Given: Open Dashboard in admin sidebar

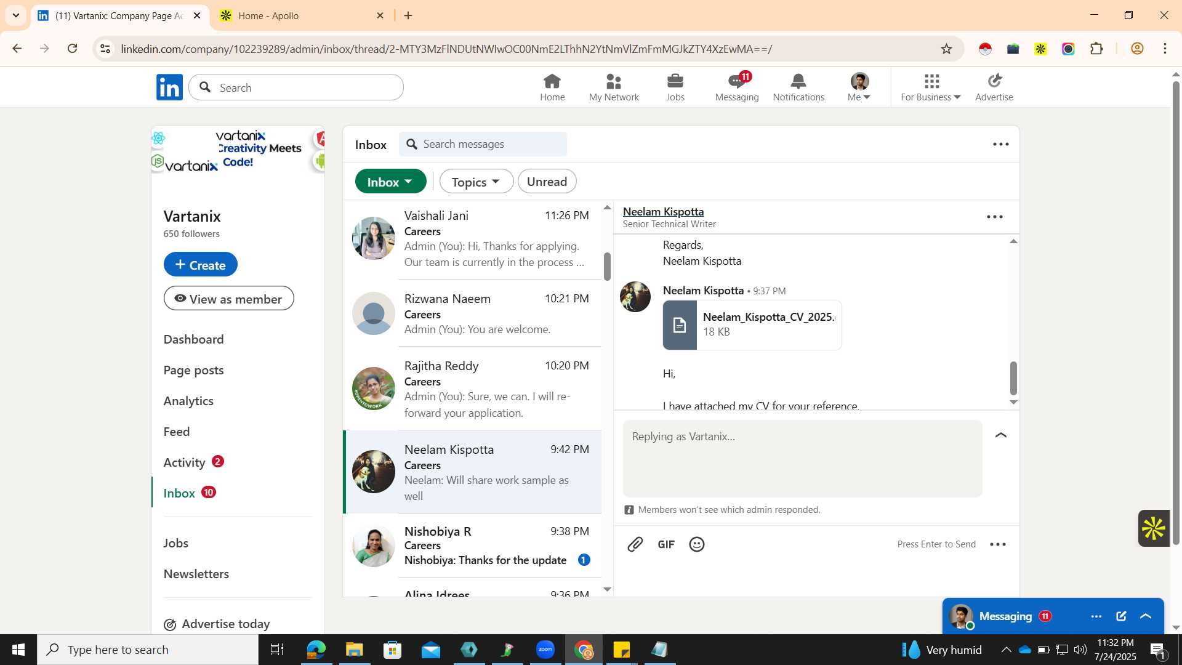Looking at the screenshot, I should [x=193, y=339].
